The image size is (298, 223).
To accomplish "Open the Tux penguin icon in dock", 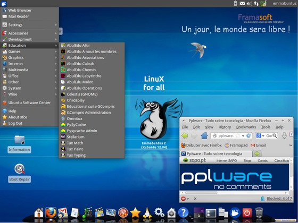I will tap(147, 212).
